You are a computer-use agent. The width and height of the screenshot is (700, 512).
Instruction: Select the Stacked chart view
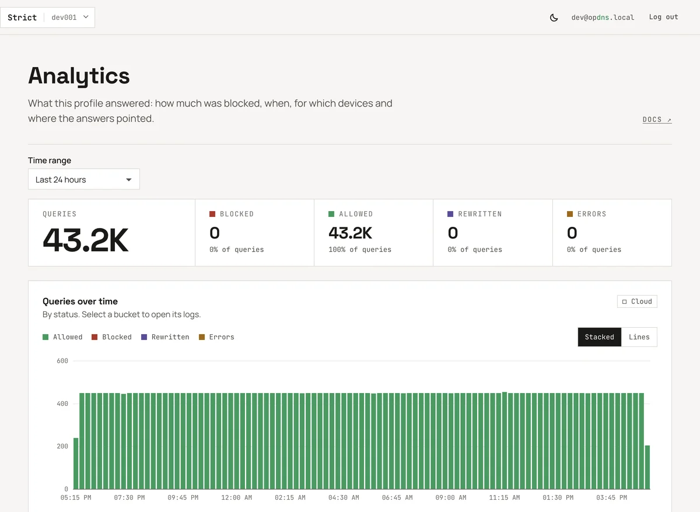pos(600,337)
